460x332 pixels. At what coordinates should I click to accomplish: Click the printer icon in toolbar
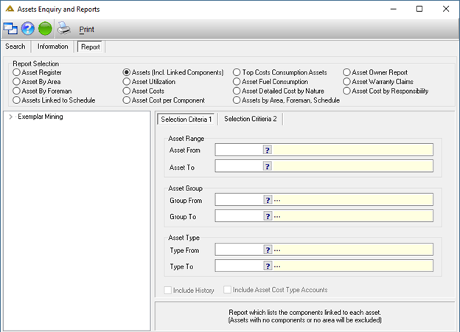click(63, 29)
